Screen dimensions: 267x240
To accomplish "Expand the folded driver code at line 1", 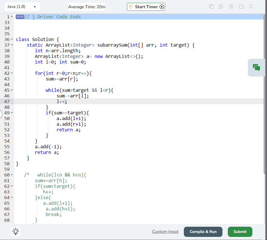I will tap(12, 17).
